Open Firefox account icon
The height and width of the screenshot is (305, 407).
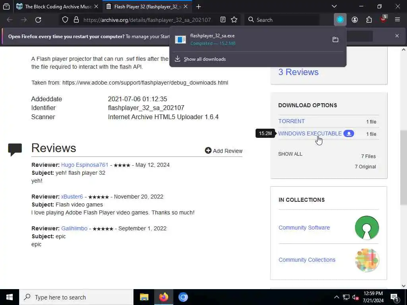click(x=355, y=20)
